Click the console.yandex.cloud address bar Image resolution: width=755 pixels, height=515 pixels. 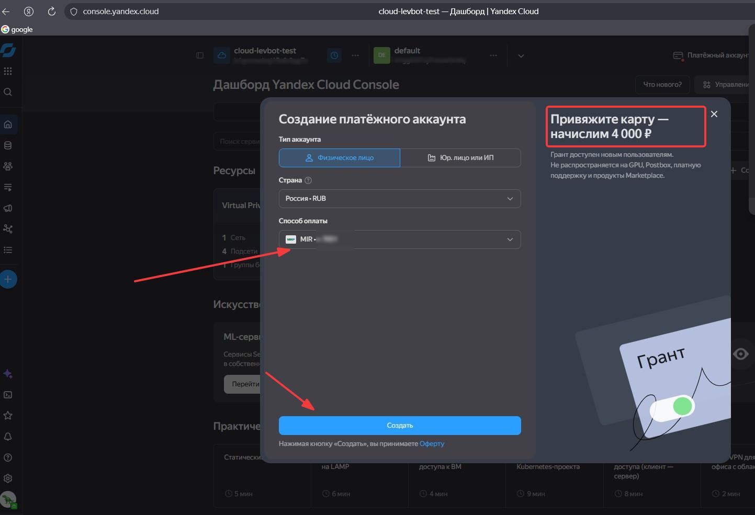[x=120, y=12]
